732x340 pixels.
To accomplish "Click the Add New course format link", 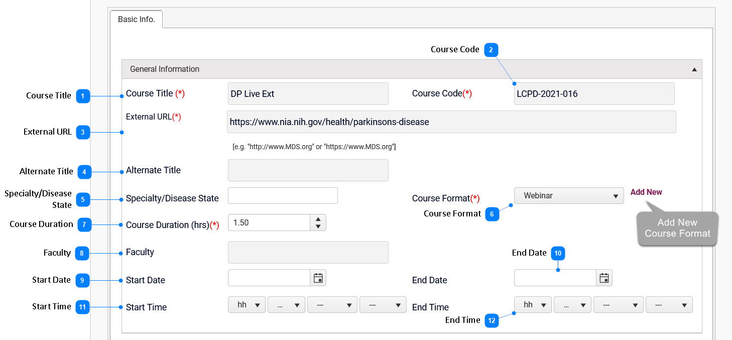I will pyautogui.click(x=646, y=192).
